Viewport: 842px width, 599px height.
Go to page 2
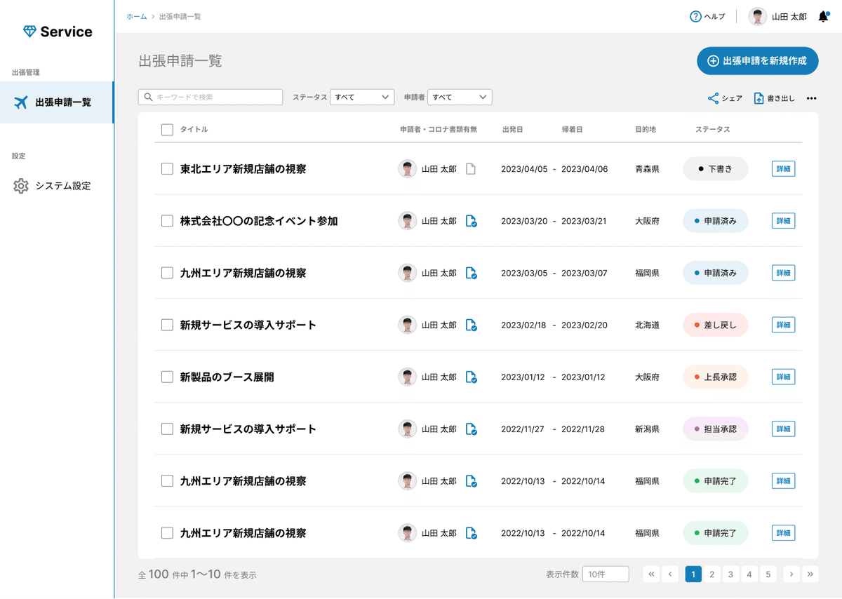(711, 574)
